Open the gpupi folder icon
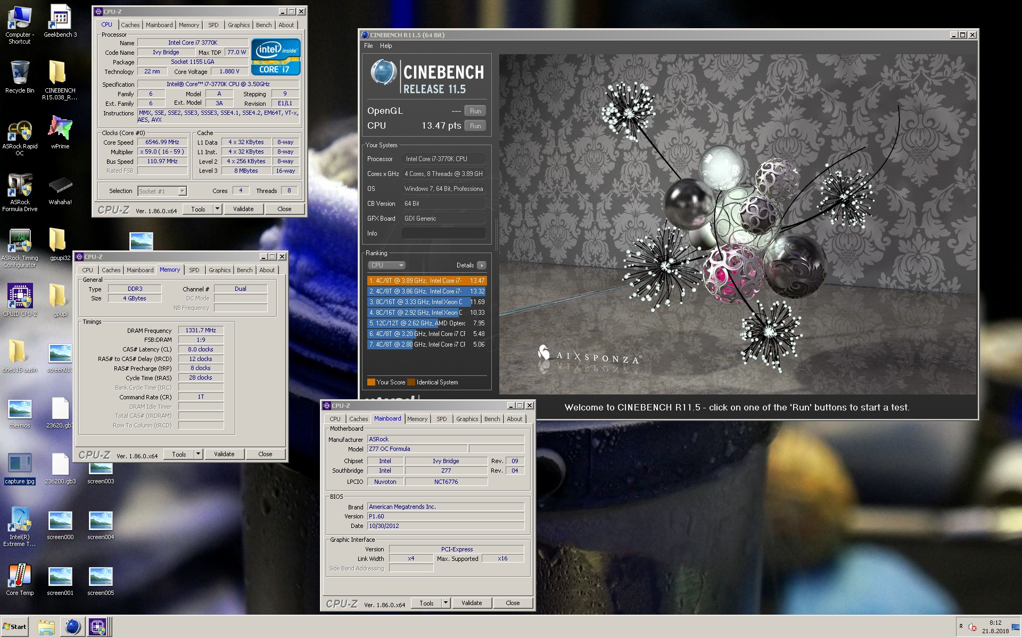 60,300
